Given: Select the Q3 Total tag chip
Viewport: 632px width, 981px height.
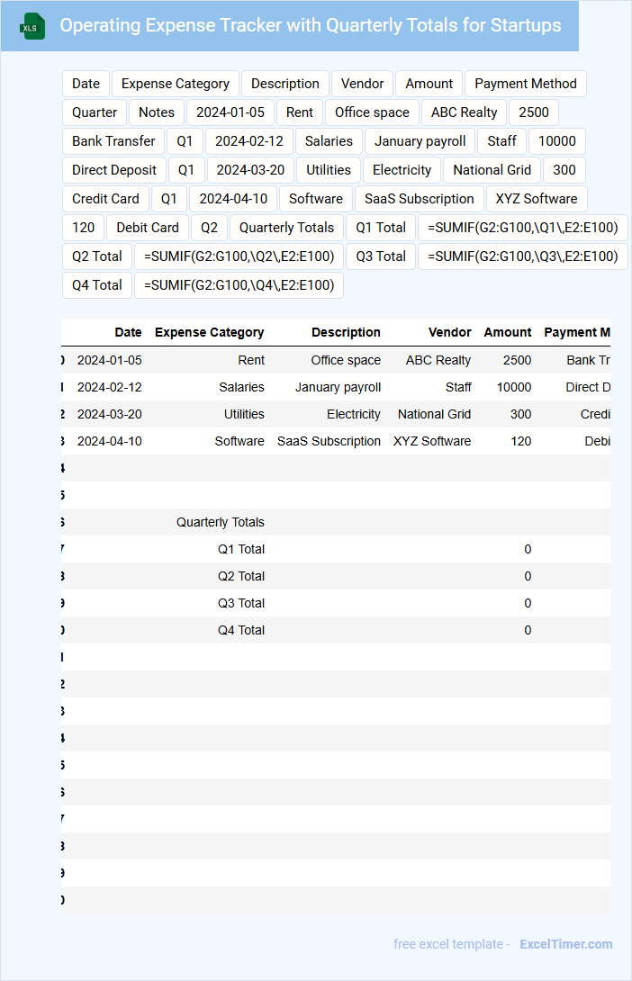Looking at the screenshot, I should [x=381, y=256].
